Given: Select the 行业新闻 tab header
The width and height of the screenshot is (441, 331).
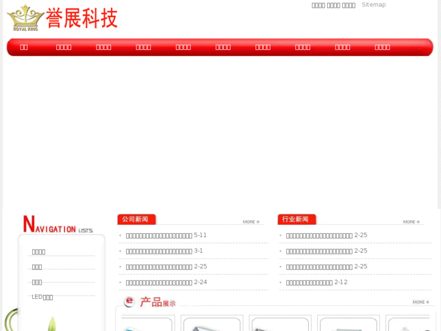Looking at the screenshot, I should 297,219.
